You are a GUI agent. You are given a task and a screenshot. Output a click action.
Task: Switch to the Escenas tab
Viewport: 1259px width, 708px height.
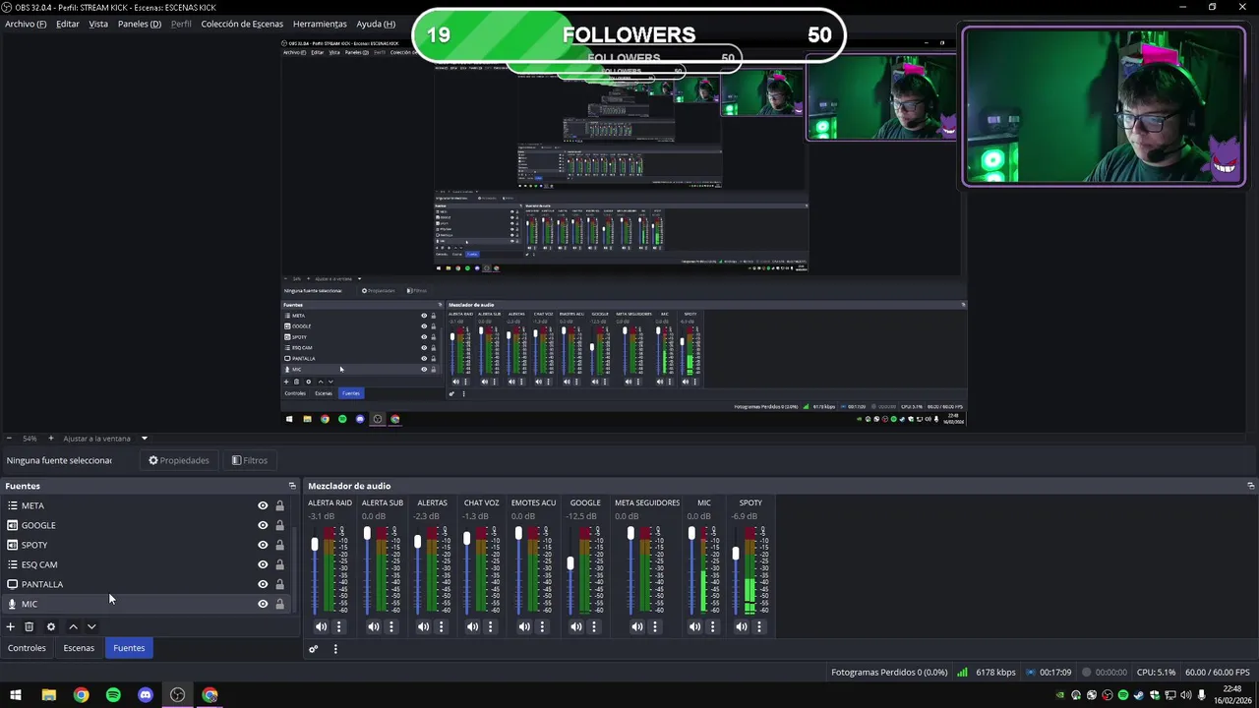79,648
